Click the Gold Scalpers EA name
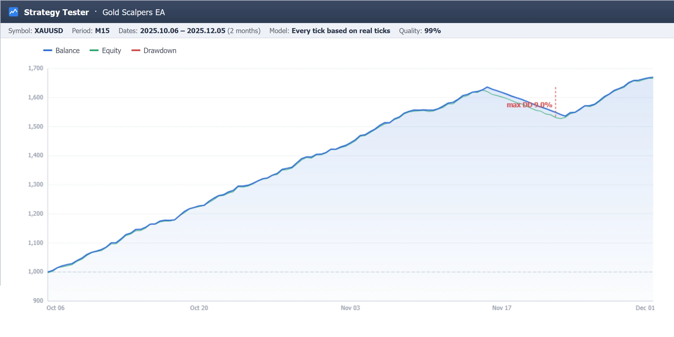This screenshot has width=674, height=337. coord(134,12)
